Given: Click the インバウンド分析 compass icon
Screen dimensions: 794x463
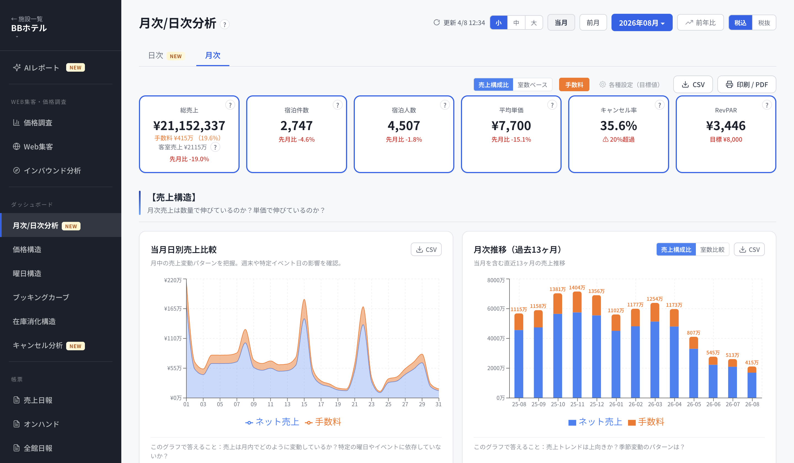Looking at the screenshot, I should tap(16, 170).
